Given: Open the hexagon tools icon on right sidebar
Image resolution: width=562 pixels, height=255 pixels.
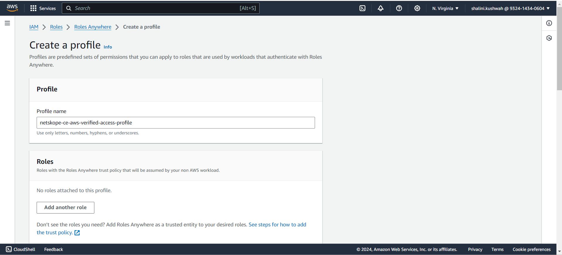Looking at the screenshot, I should click(549, 38).
